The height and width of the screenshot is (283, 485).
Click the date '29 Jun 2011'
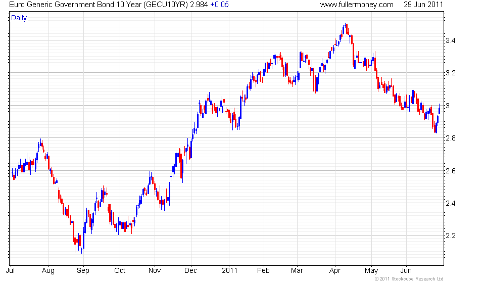[x=423, y=5]
